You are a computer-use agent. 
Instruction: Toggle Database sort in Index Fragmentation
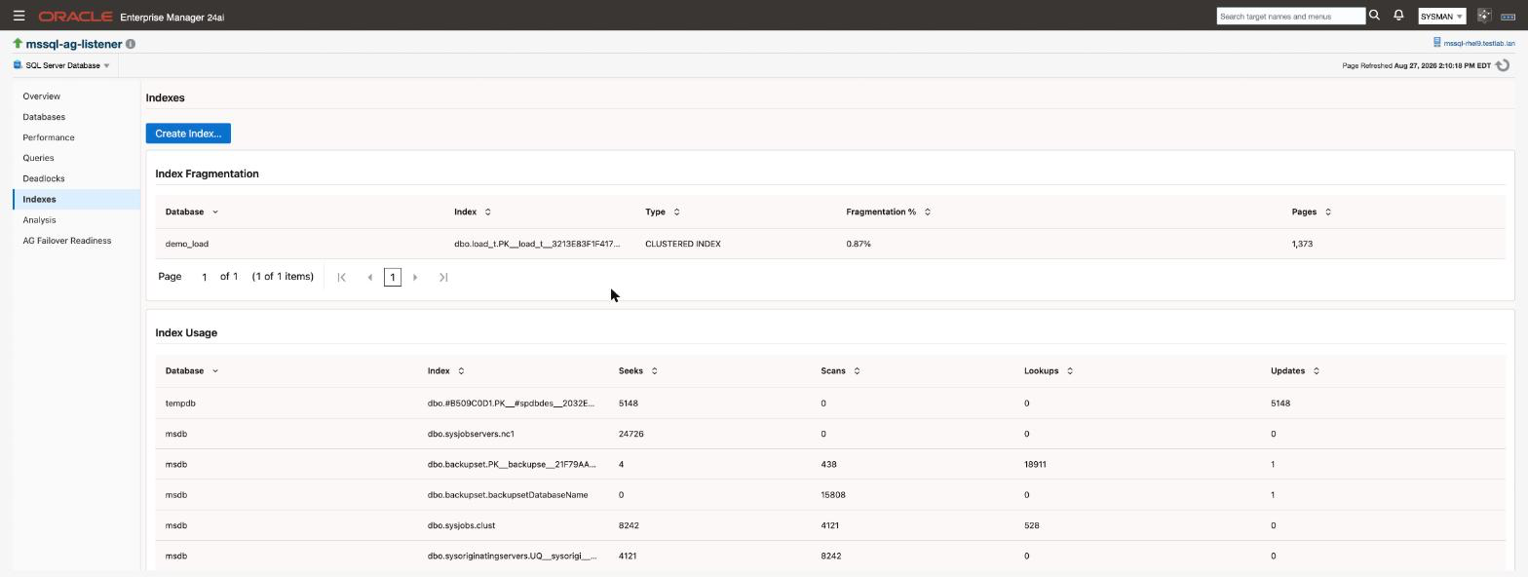[x=215, y=212]
